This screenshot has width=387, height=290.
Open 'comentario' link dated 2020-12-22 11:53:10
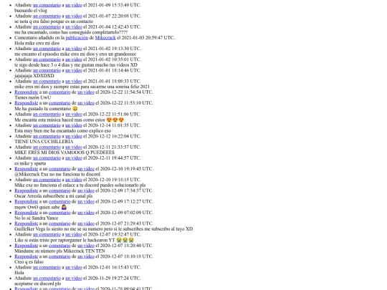(59, 103)
